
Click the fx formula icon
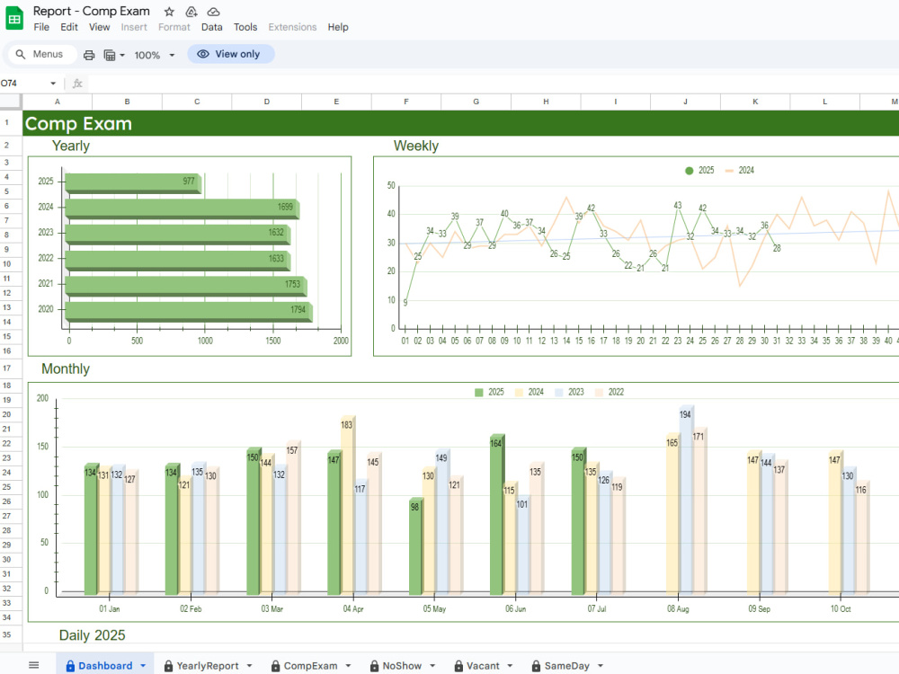pos(77,84)
